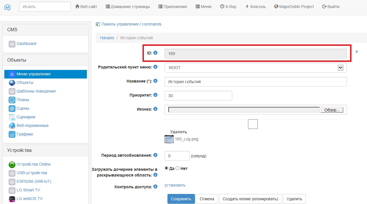Image resolution: width=367 pixels, height=204 pixels.
Task: Open the Домашние страницы top menu
Action: (128, 7)
